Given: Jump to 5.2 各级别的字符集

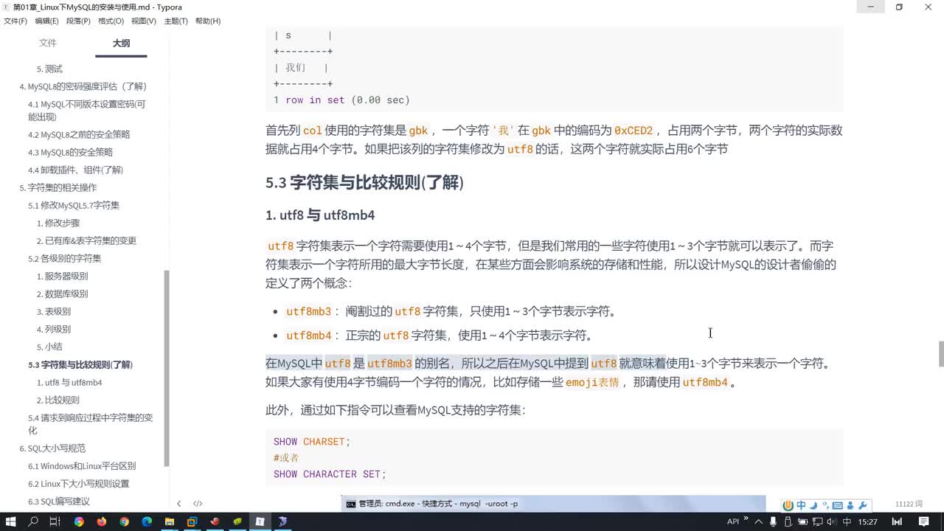Looking at the screenshot, I should click(65, 258).
